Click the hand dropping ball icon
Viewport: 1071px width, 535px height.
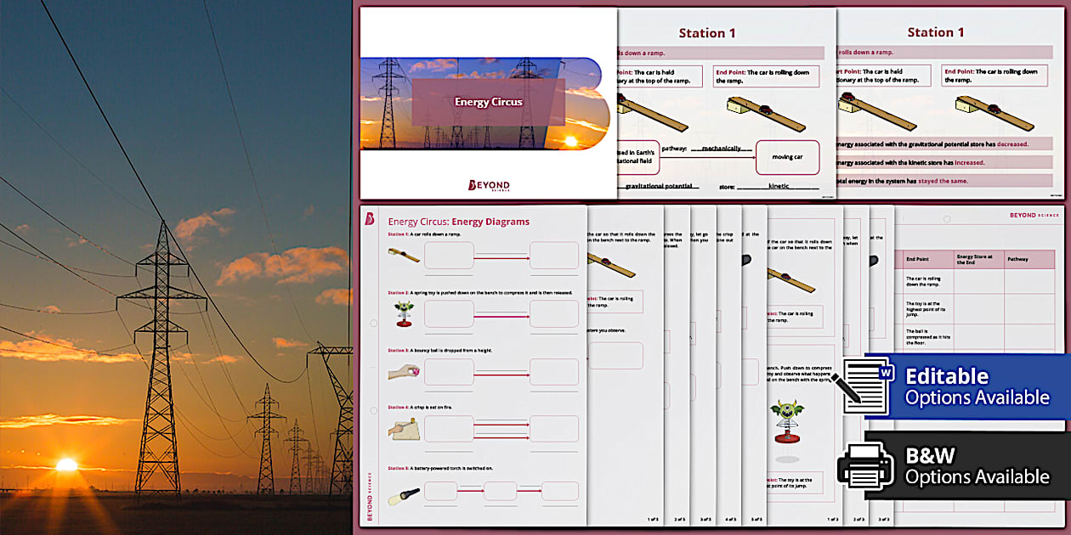tap(404, 372)
